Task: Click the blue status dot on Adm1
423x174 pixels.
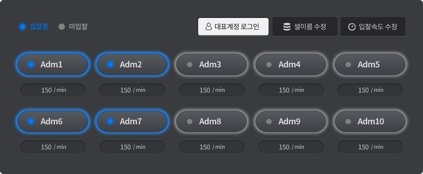Action: (31, 64)
